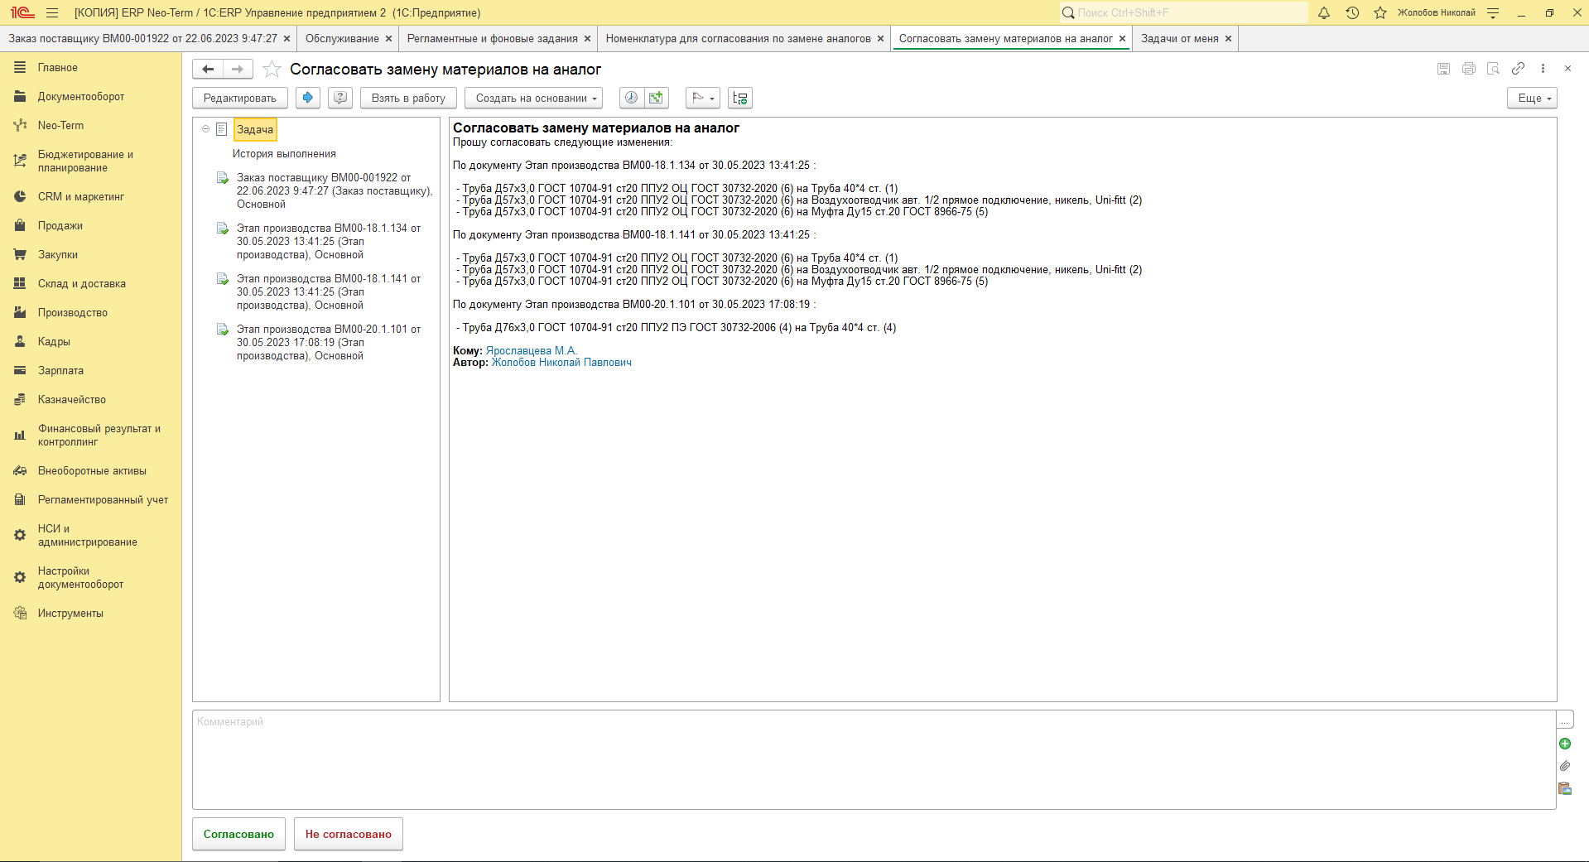
Task: Click the comment input field
Action: pos(874,759)
